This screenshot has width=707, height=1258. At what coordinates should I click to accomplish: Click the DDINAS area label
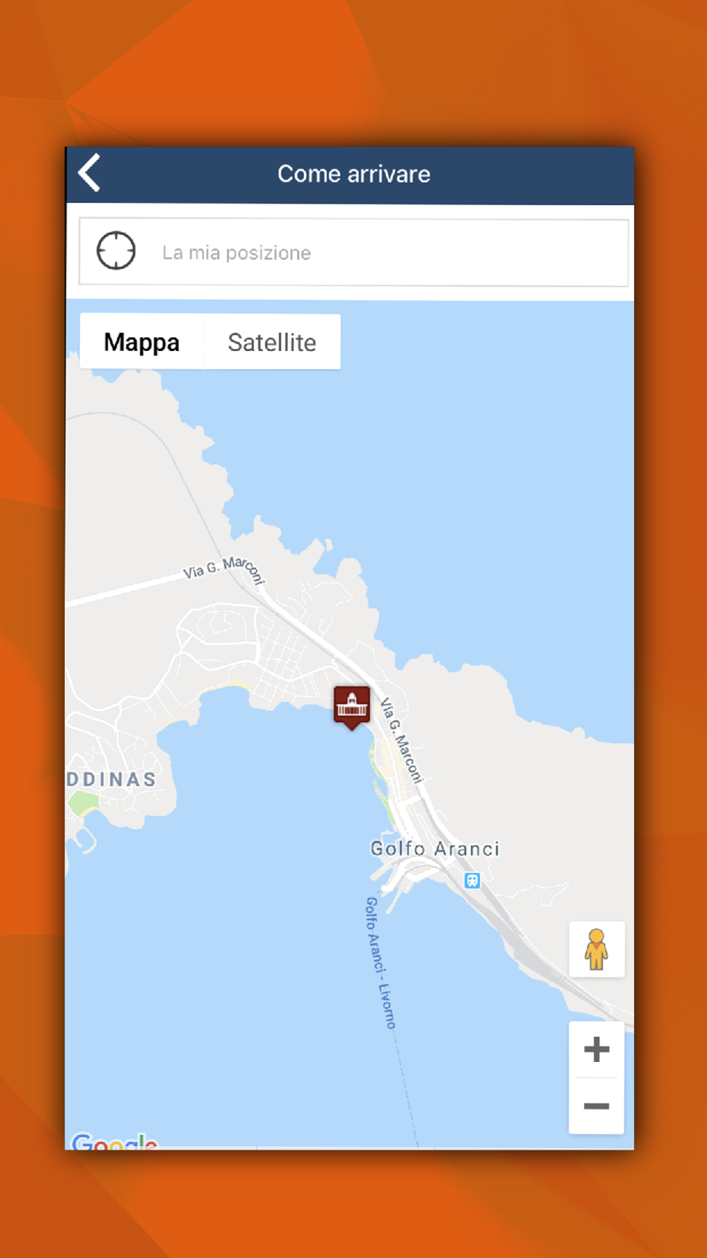coord(111,780)
